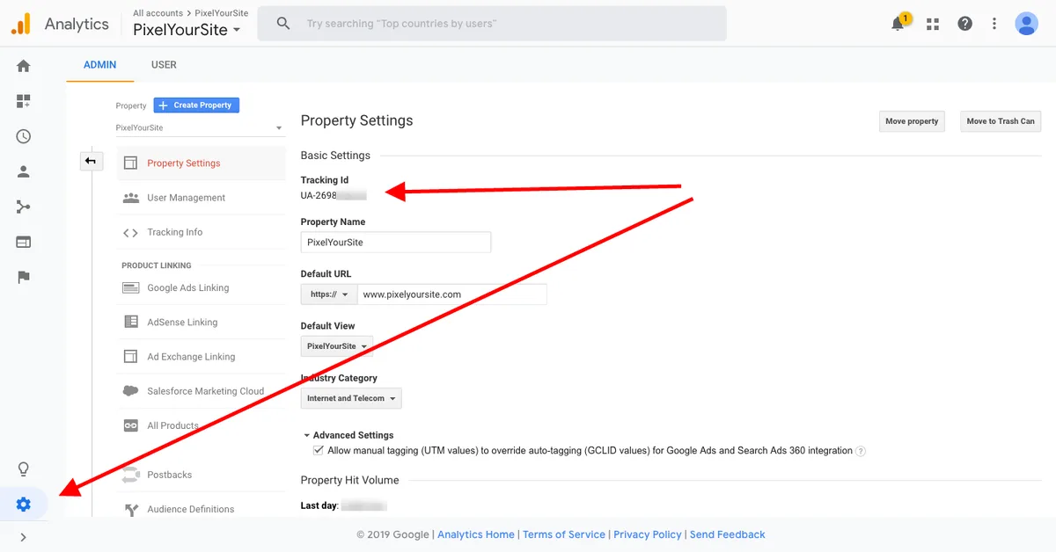Open the https:// protocol dropdown
The height and width of the screenshot is (552, 1056).
(329, 294)
